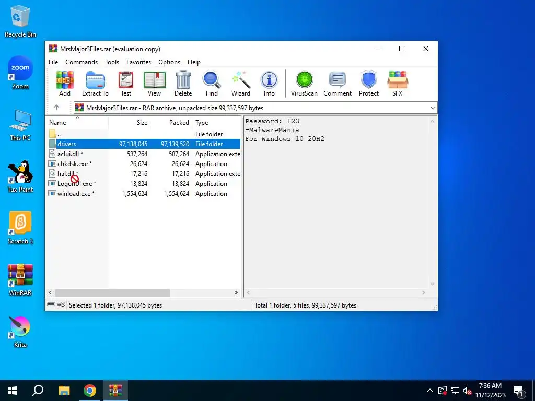Select Zoom desktop shortcut
The height and width of the screenshot is (401, 535).
pyautogui.click(x=20, y=73)
